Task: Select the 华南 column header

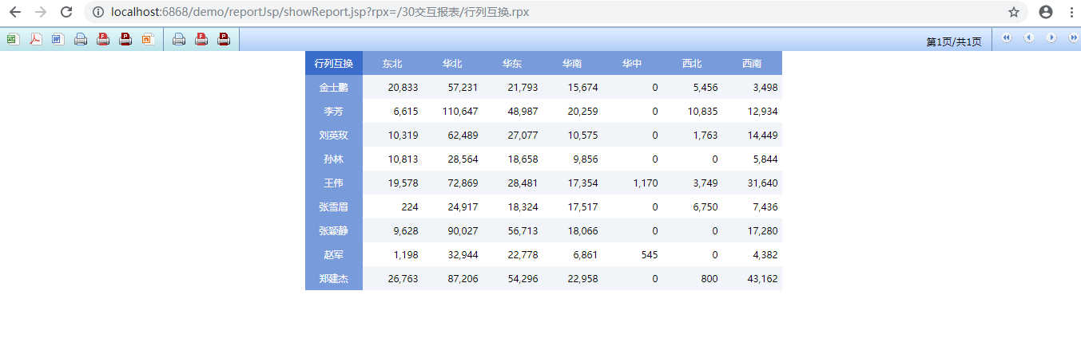Action: [x=572, y=63]
